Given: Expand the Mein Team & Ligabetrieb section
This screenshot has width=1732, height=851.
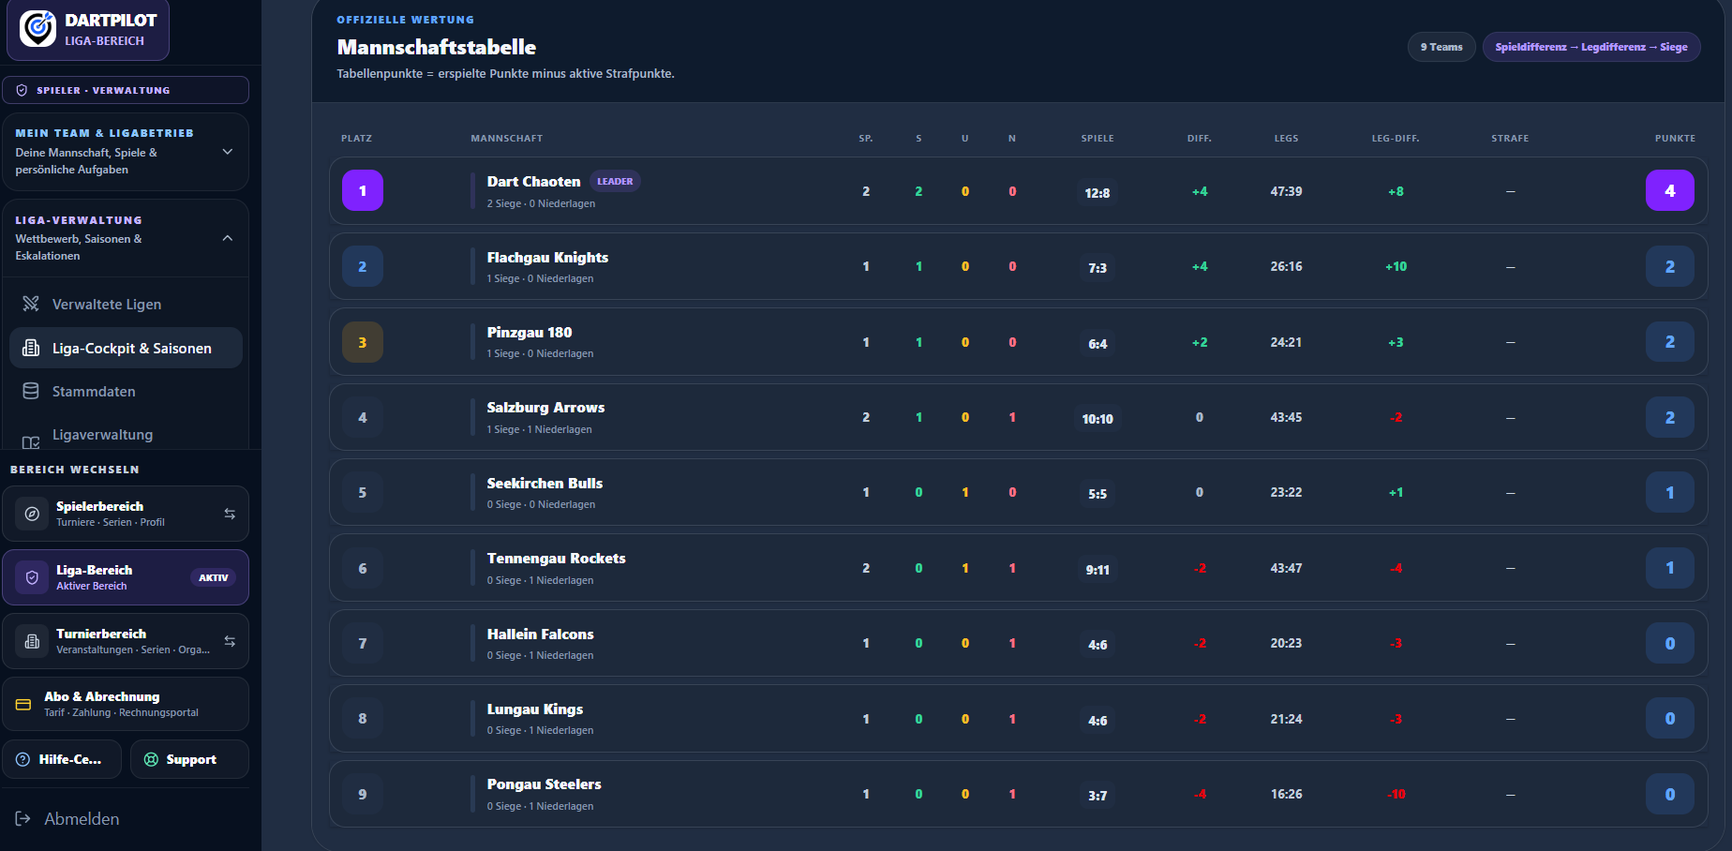Looking at the screenshot, I should [126, 152].
